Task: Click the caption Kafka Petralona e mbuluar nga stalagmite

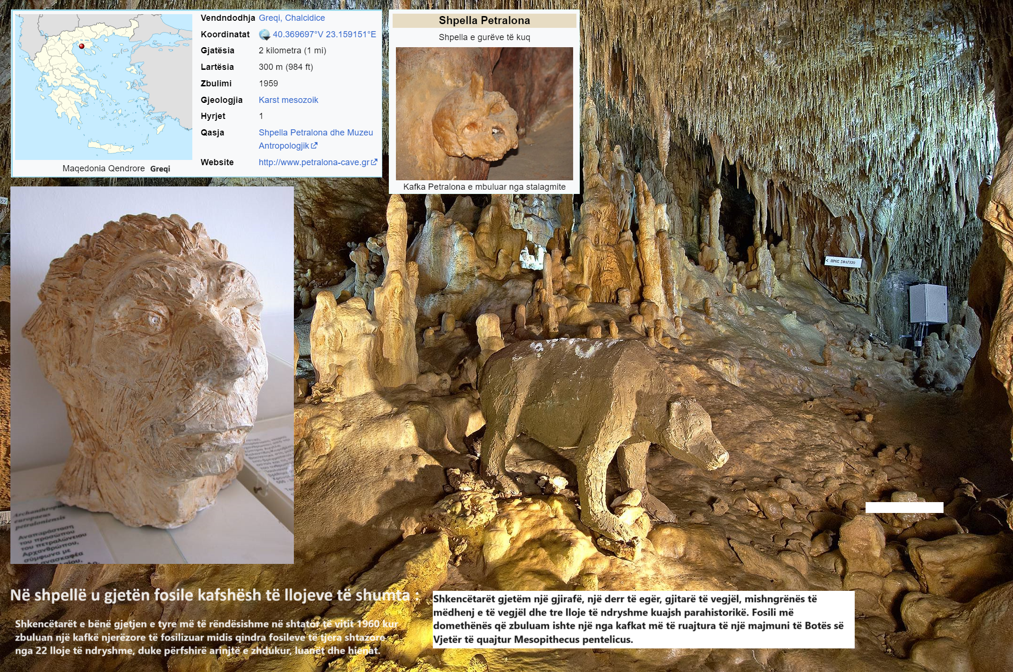Action: [x=484, y=187]
